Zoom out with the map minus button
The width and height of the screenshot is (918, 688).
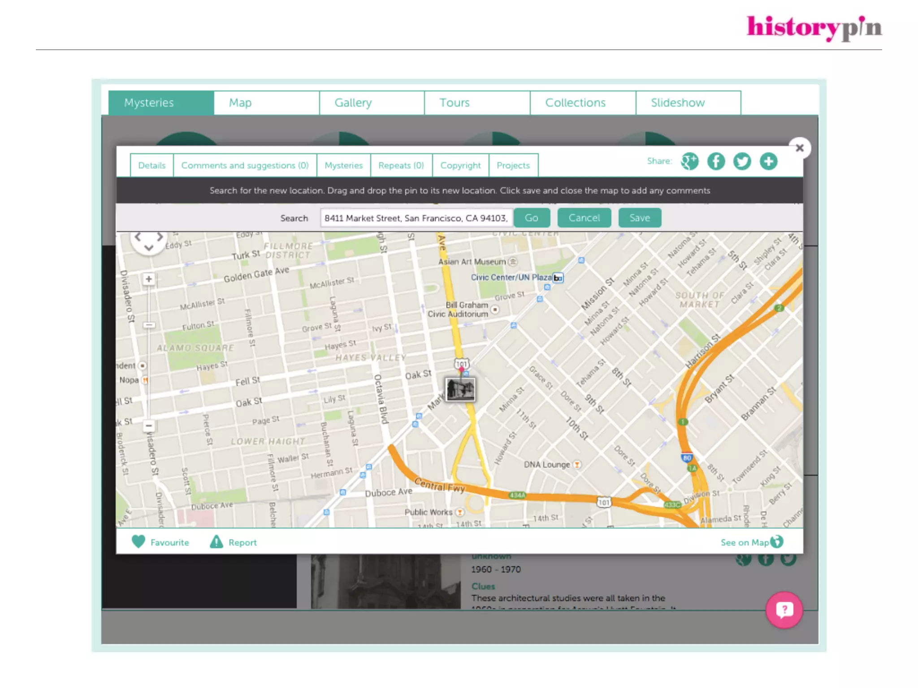(149, 426)
